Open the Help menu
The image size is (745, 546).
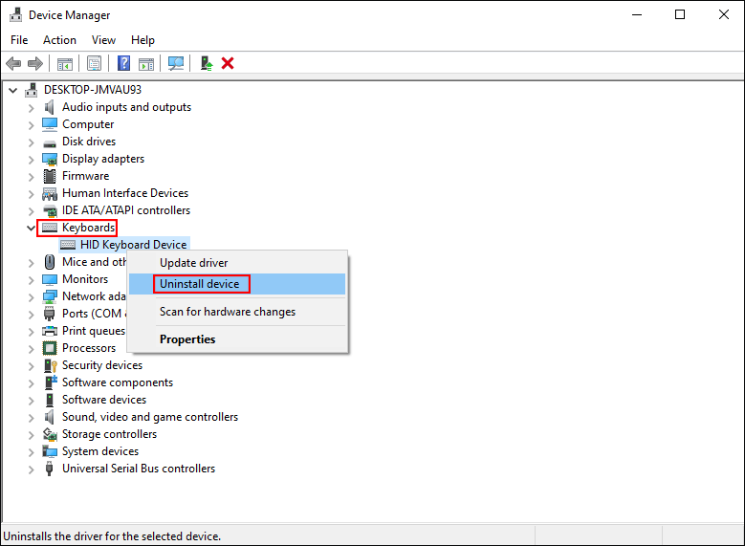142,40
